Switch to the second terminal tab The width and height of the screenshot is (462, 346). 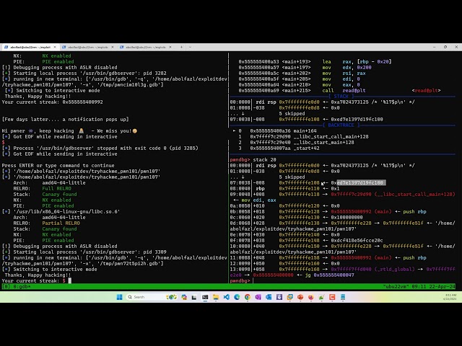[88, 47]
